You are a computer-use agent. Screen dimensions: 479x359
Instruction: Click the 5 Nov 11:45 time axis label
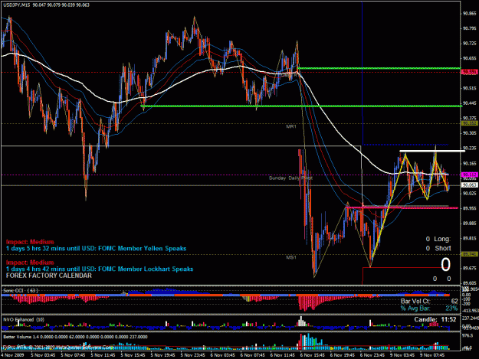pyautogui.click(x=103, y=355)
